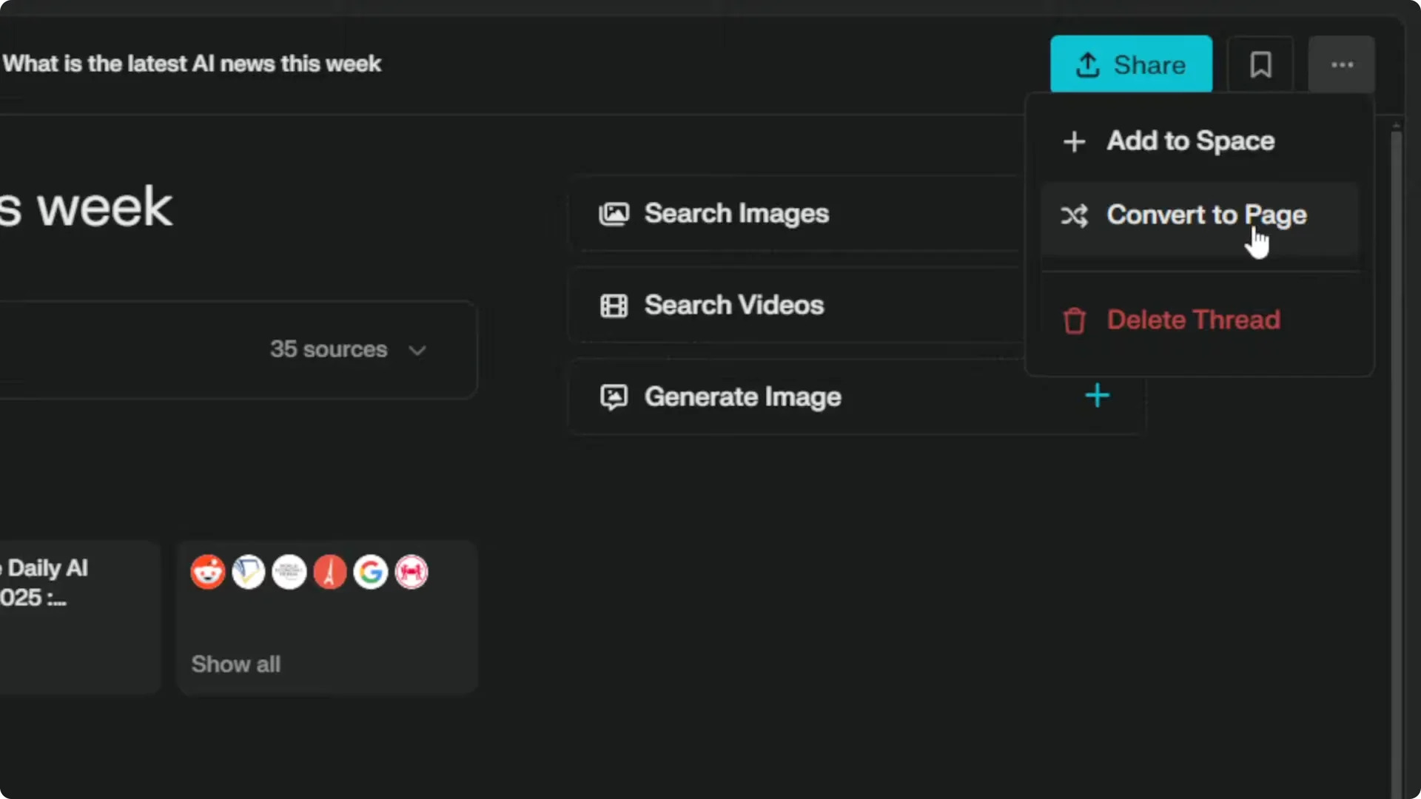Click the World Economic Forum source icon
1421x799 pixels.
click(289, 572)
